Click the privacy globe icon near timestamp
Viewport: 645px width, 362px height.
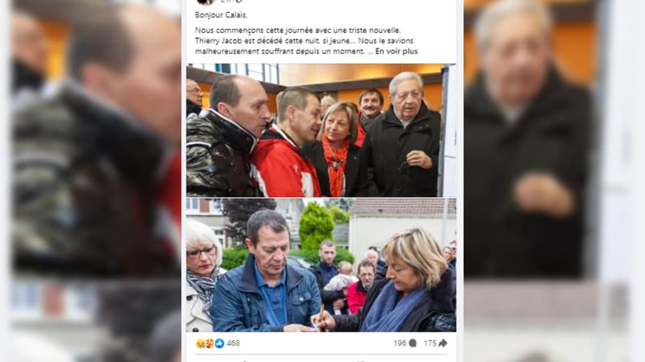coord(238,2)
